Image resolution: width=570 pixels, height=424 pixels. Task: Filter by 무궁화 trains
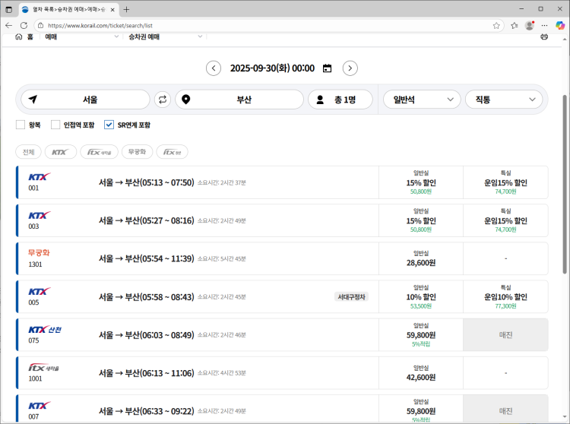(x=137, y=152)
